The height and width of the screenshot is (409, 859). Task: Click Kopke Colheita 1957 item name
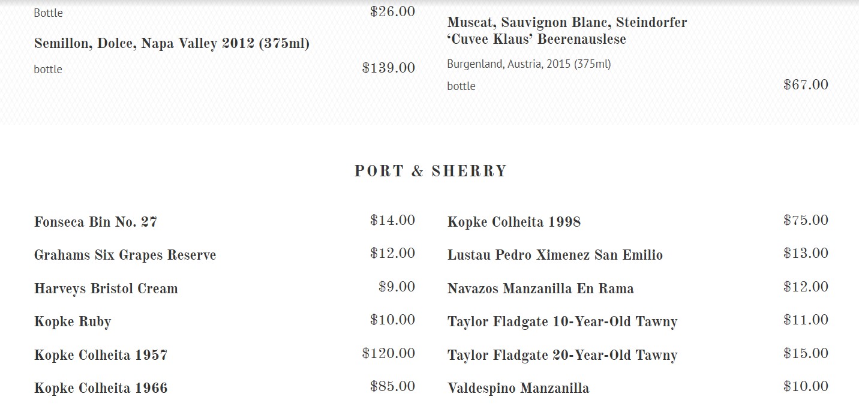[101, 355]
